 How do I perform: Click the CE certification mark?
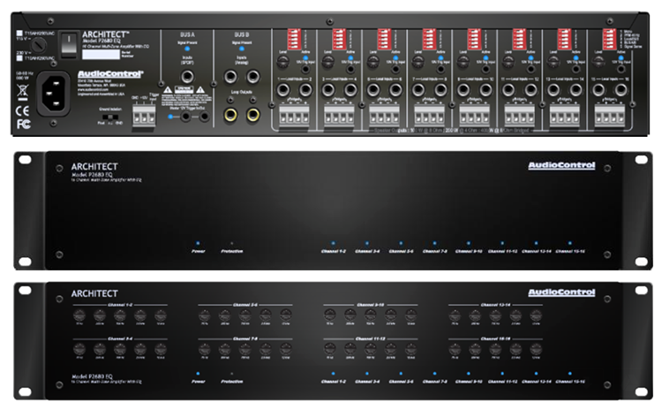click(x=22, y=110)
